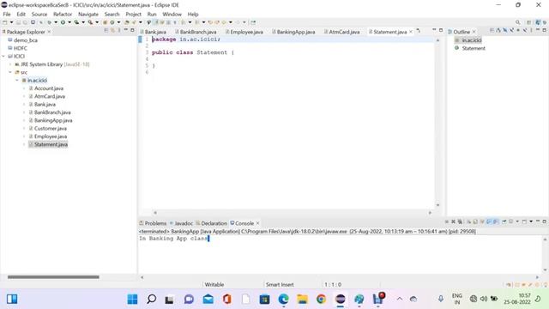Collapse the in.ac.icici package node
Image resolution: width=549 pixels, height=309 pixels.
pyautogui.click(x=17, y=81)
